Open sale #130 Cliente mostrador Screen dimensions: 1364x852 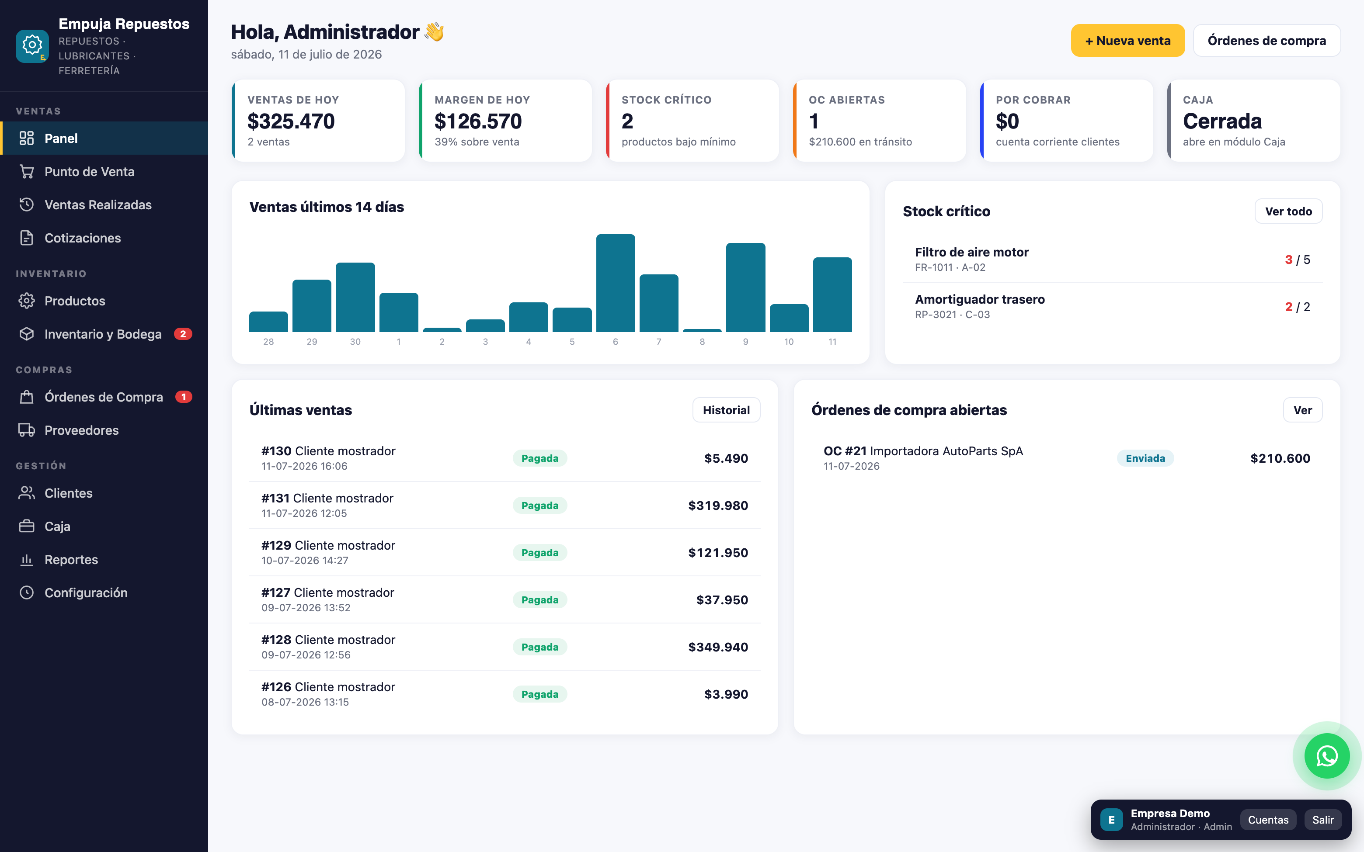tap(505, 458)
